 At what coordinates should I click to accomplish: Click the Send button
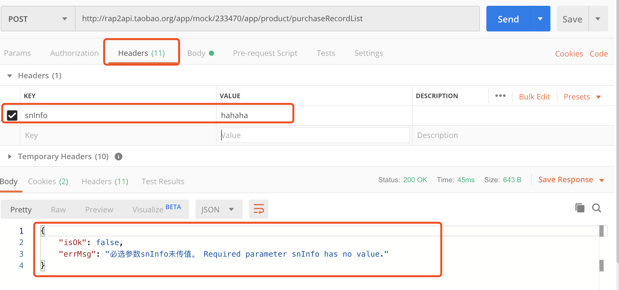(508, 19)
